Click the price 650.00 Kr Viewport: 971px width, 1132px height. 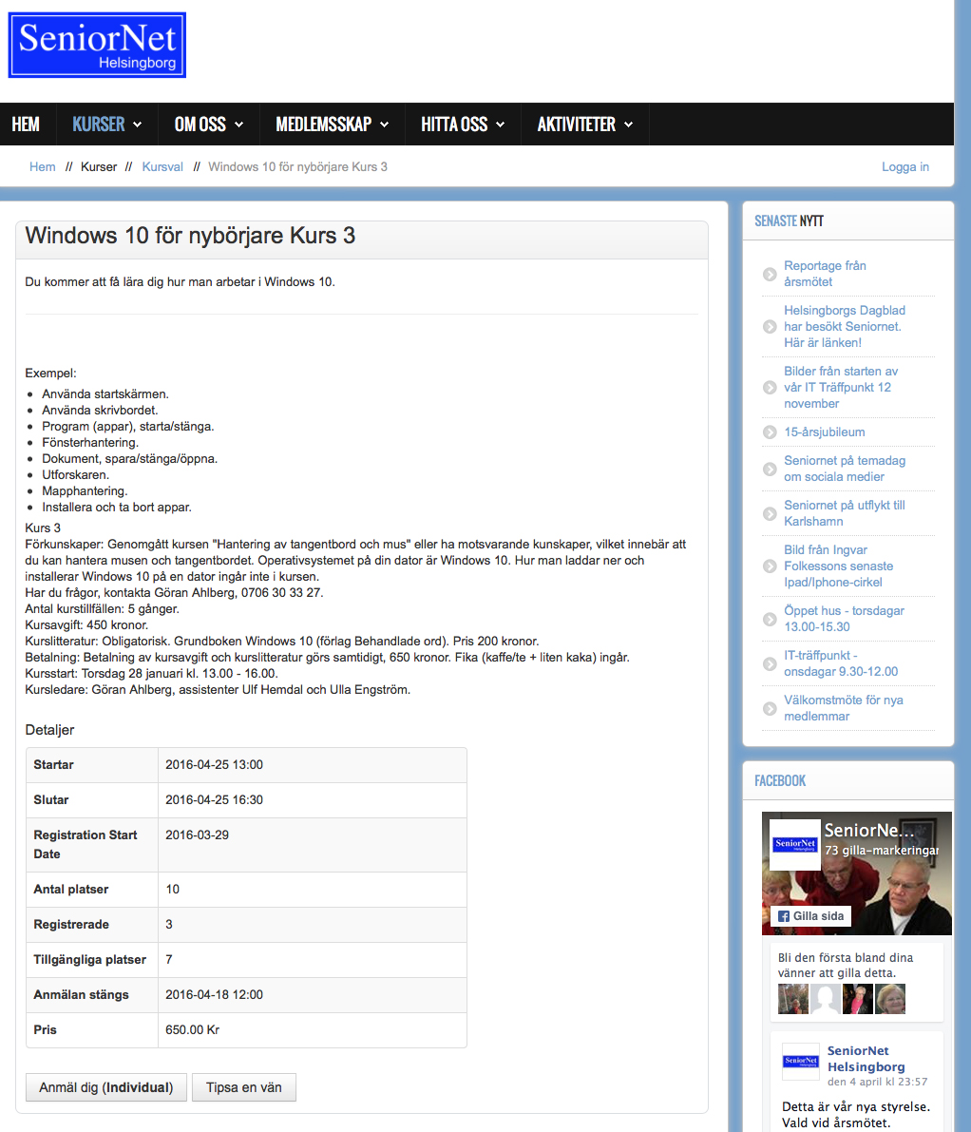193,1030
